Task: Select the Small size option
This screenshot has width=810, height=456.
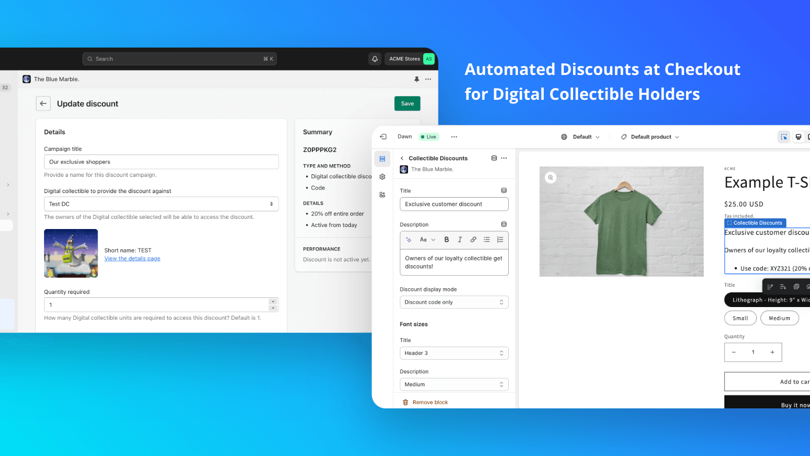Action: pyautogui.click(x=740, y=318)
